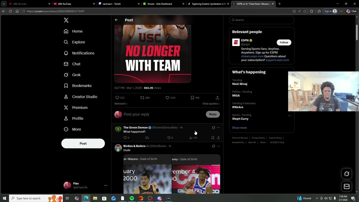Open The Green Demon profile name
The width and height of the screenshot is (359, 202).
point(135,128)
